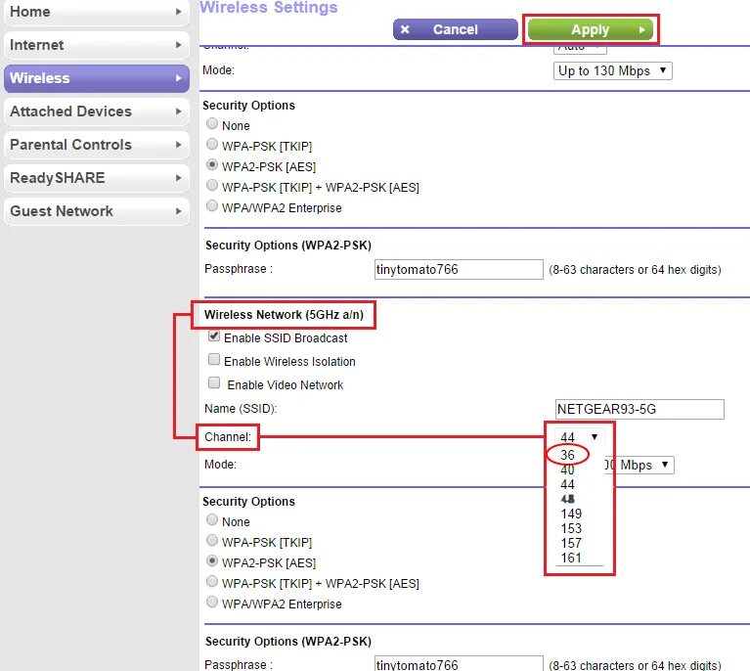Image resolution: width=750 pixels, height=671 pixels.
Task: Click the arrow icon on Guest Network
Action: (178, 211)
